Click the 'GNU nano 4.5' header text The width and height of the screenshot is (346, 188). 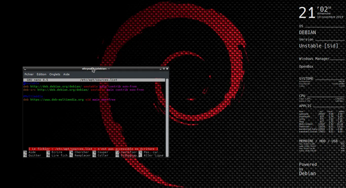coord(37,80)
